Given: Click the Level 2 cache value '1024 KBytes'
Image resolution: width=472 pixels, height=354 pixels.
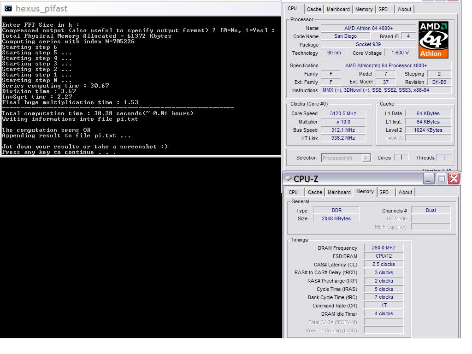Looking at the screenshot, I should [x=428, y=130].
